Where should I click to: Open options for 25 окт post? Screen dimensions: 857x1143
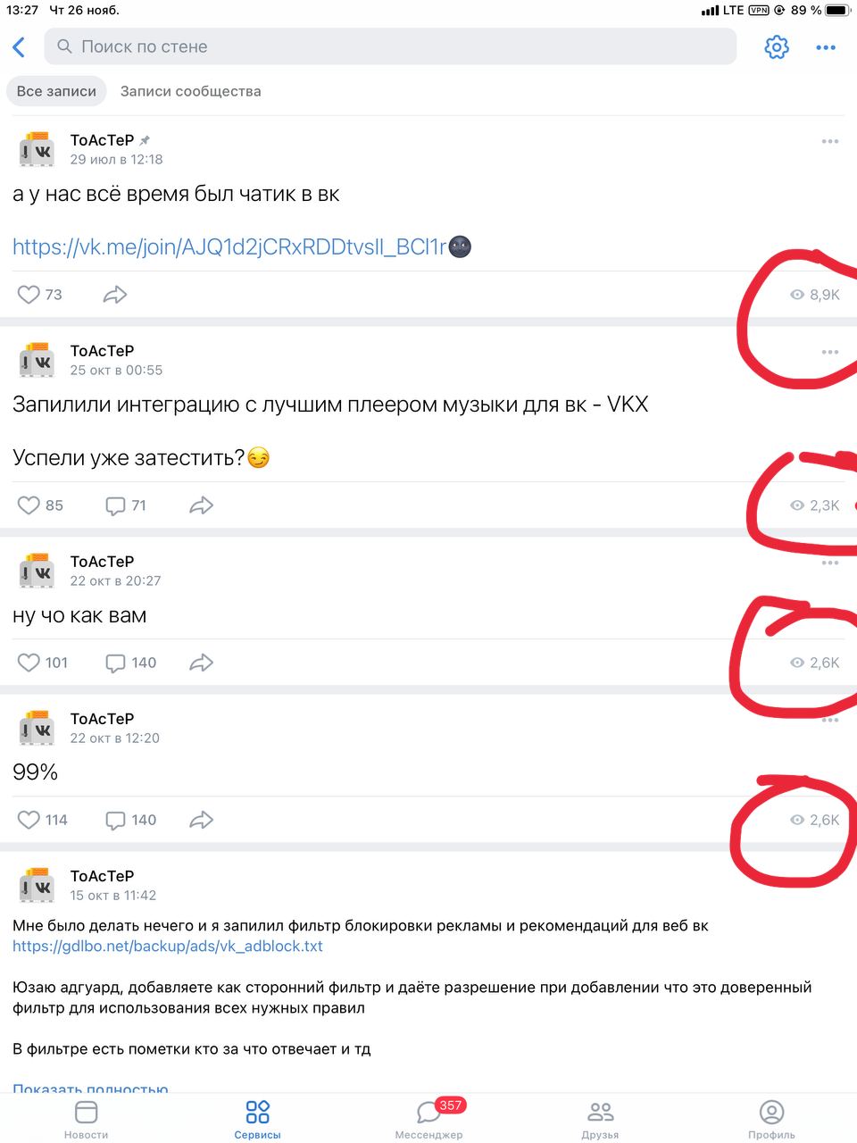point(830,352)
